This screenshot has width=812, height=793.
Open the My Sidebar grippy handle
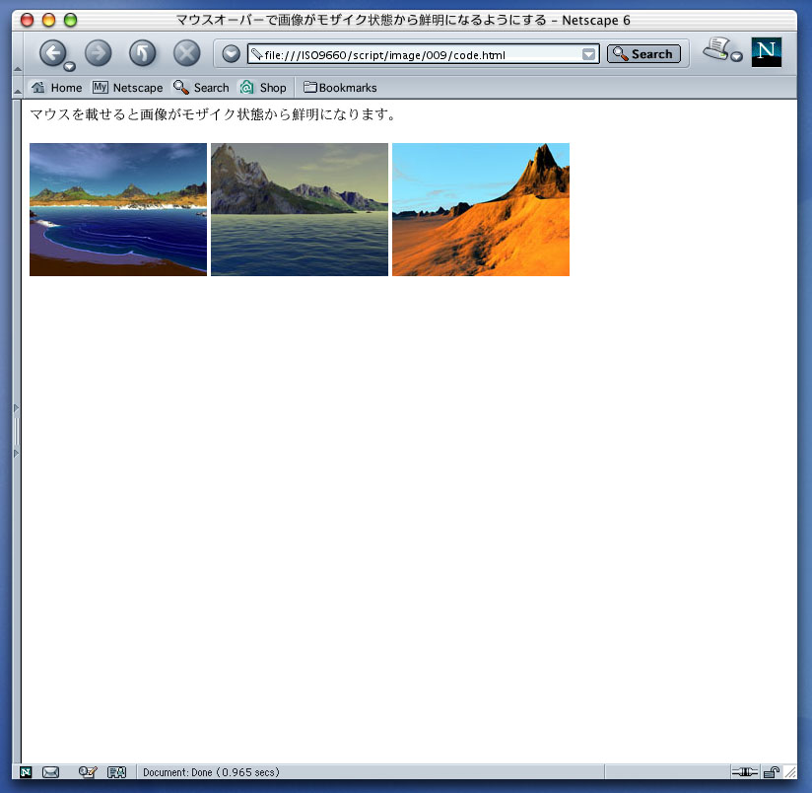[17, 431]
